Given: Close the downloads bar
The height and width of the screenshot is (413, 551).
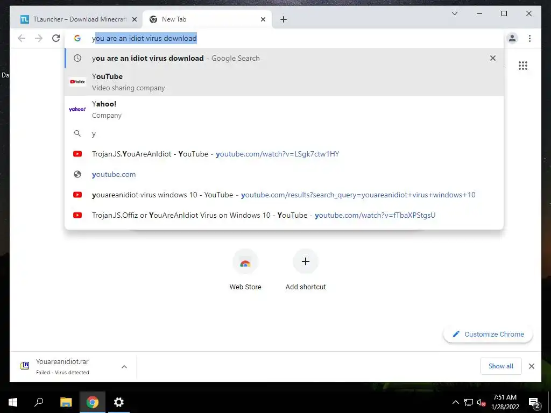Looking at the screenshot, I should click(x=531, y=366).
